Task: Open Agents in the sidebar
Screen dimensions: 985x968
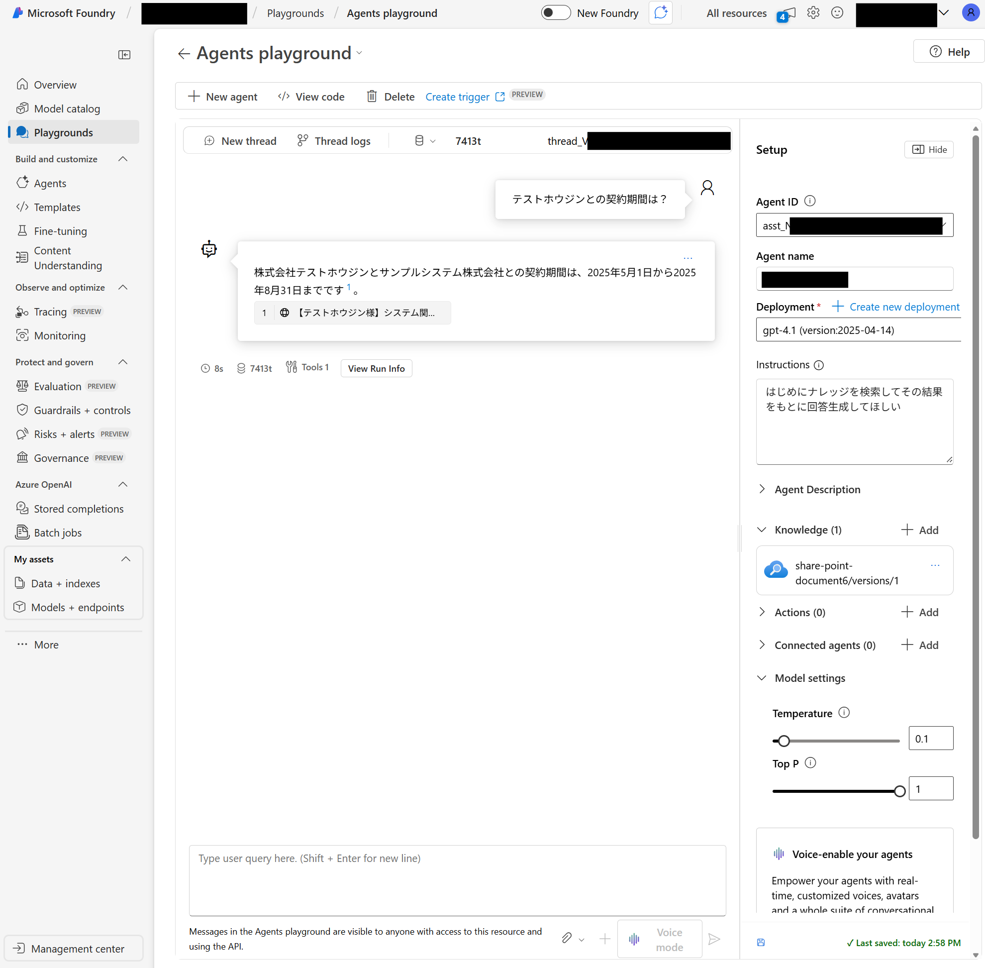Action: (50, 183)
